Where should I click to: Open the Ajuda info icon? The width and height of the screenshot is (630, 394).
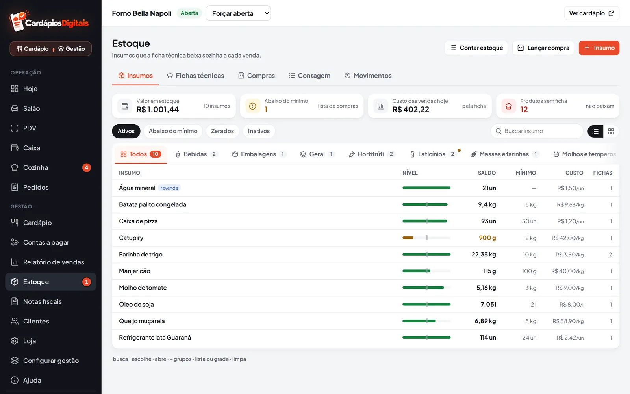click(15, 380)
